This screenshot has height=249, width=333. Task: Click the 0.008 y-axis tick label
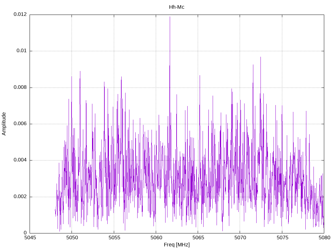pos(20,87)
